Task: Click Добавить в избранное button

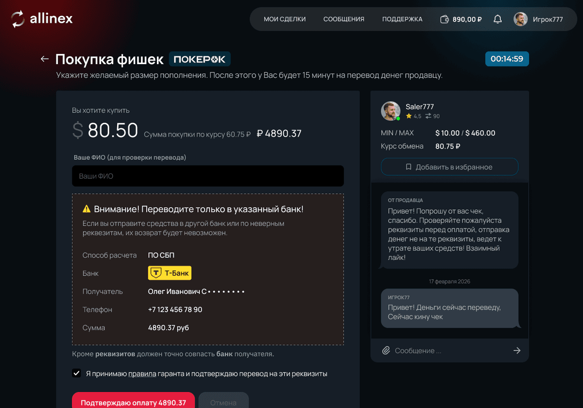Action: 449,167
